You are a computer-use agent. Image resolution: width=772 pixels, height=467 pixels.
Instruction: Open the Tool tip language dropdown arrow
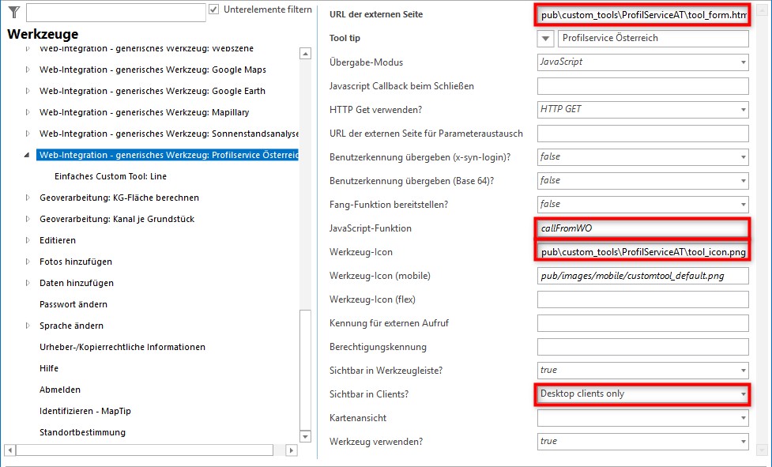click(546, 39)
